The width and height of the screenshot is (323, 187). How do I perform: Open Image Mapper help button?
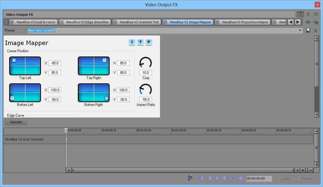click(x=140, y=42)
